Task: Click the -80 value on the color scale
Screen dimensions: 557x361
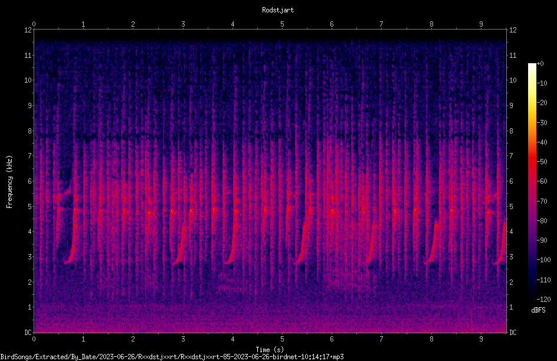Action: pos(542,221)
